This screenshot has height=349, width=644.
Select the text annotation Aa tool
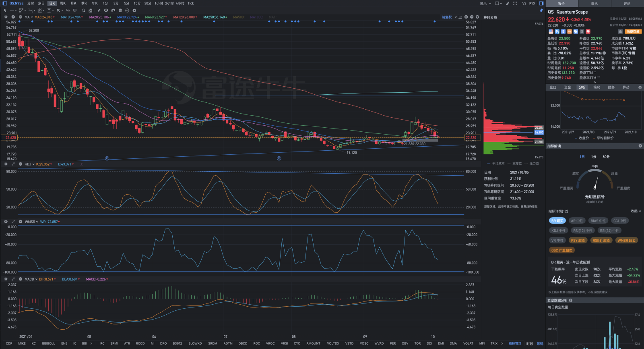[68, 10]
